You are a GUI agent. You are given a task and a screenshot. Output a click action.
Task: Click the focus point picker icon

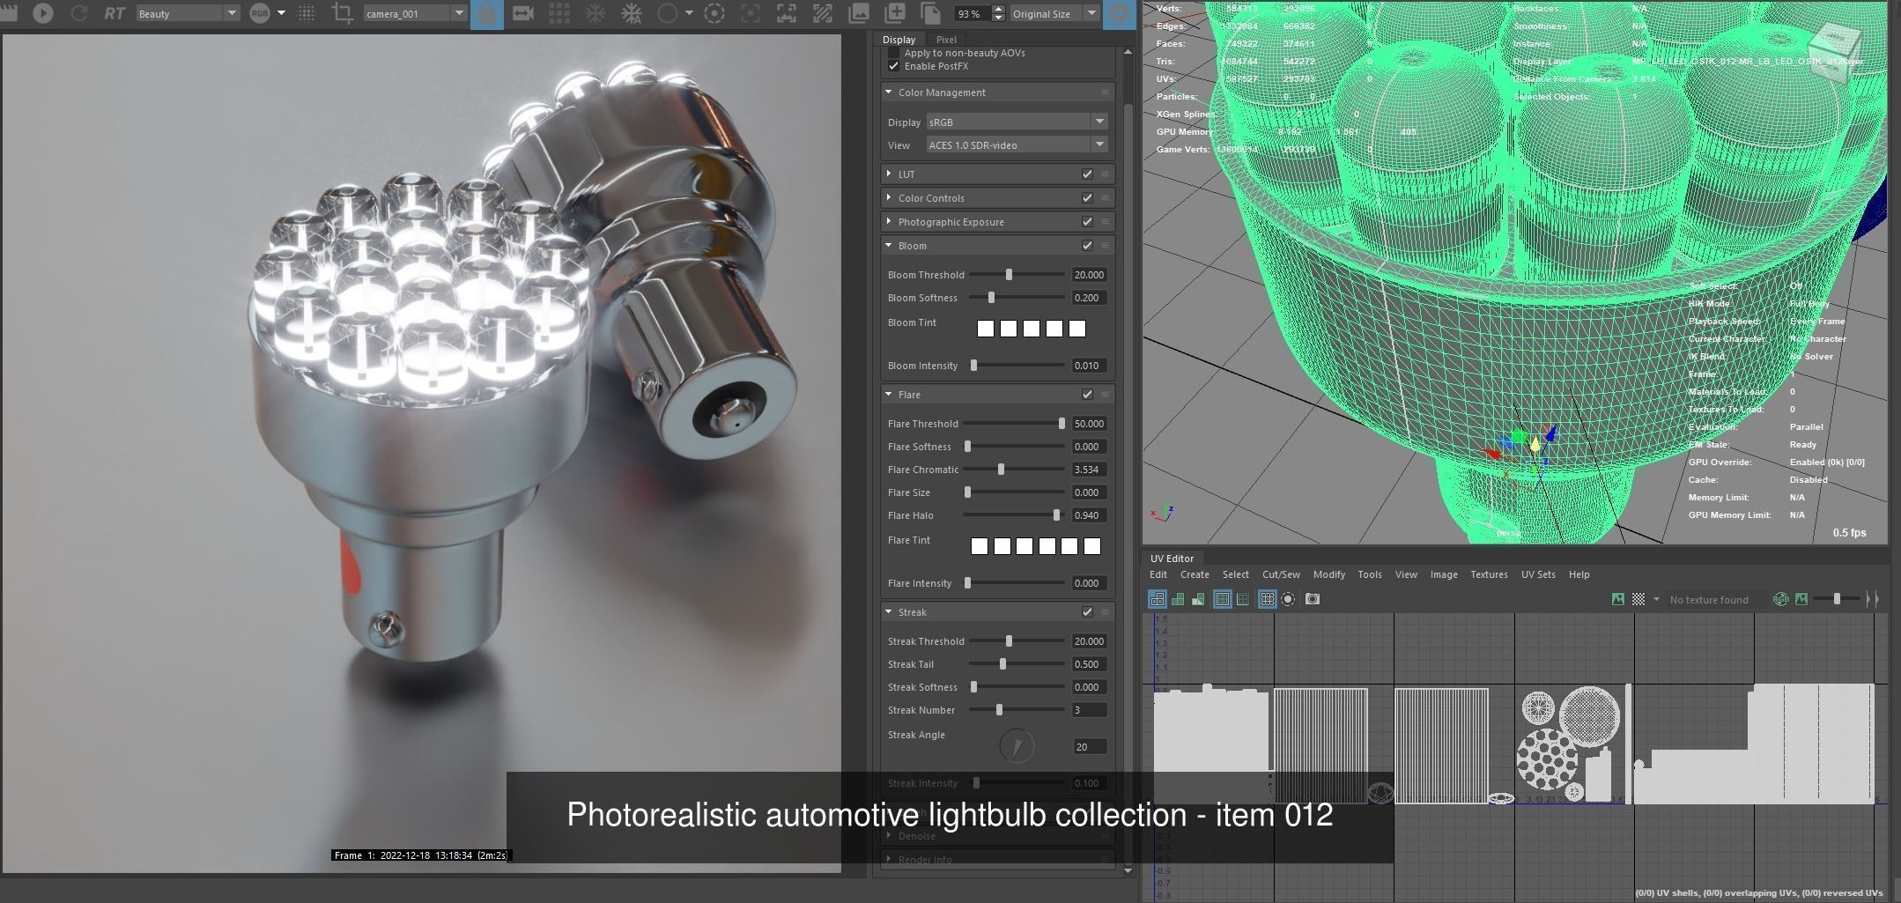click(750, 13)
